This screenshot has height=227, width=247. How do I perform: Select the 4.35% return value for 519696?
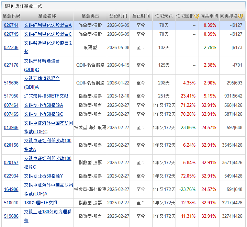pos(189,83)
